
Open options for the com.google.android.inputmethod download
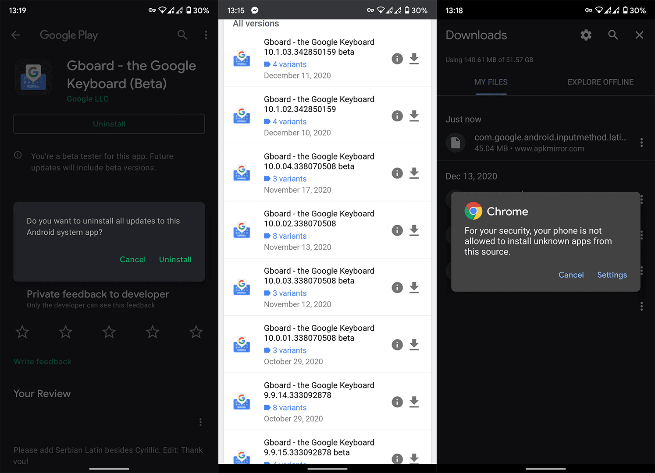641,142
